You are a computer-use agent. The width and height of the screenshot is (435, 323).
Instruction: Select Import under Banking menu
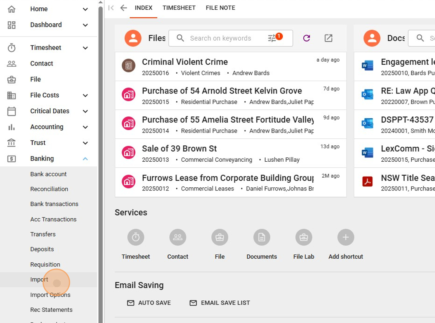pyautogui.click(x=39, y=280)
